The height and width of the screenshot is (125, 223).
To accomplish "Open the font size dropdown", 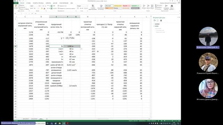I will click(42, 6).
